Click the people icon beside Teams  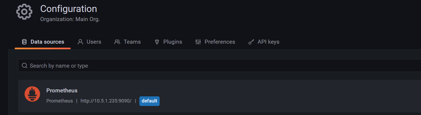tap(117, 42)
